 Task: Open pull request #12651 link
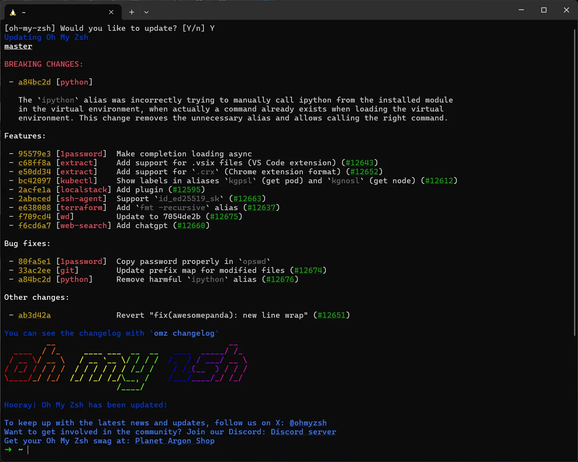pos(331,315)
